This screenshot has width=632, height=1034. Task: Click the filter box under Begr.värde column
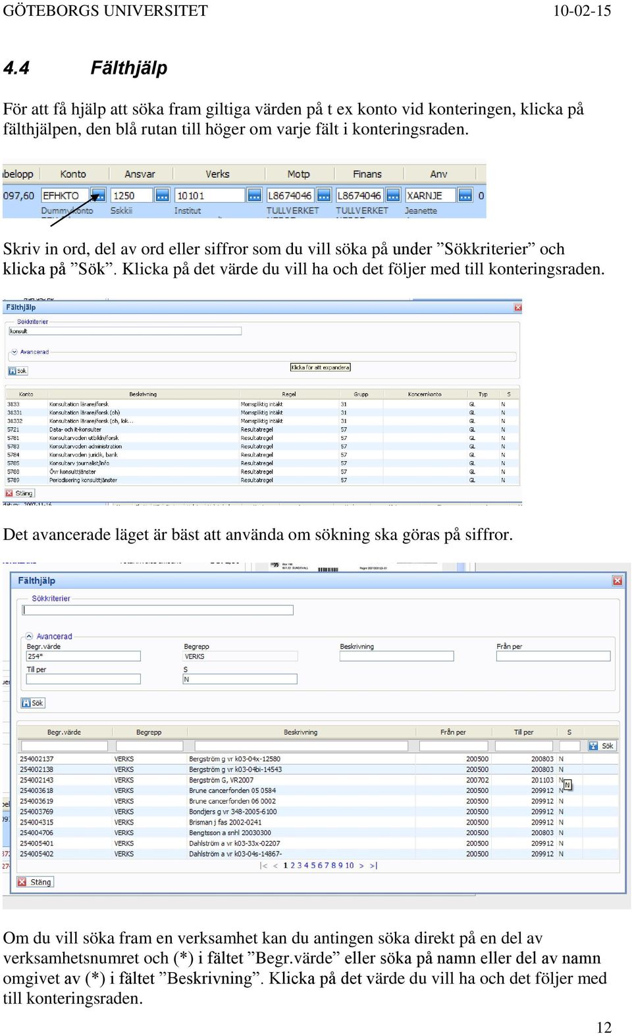[63, 746]
